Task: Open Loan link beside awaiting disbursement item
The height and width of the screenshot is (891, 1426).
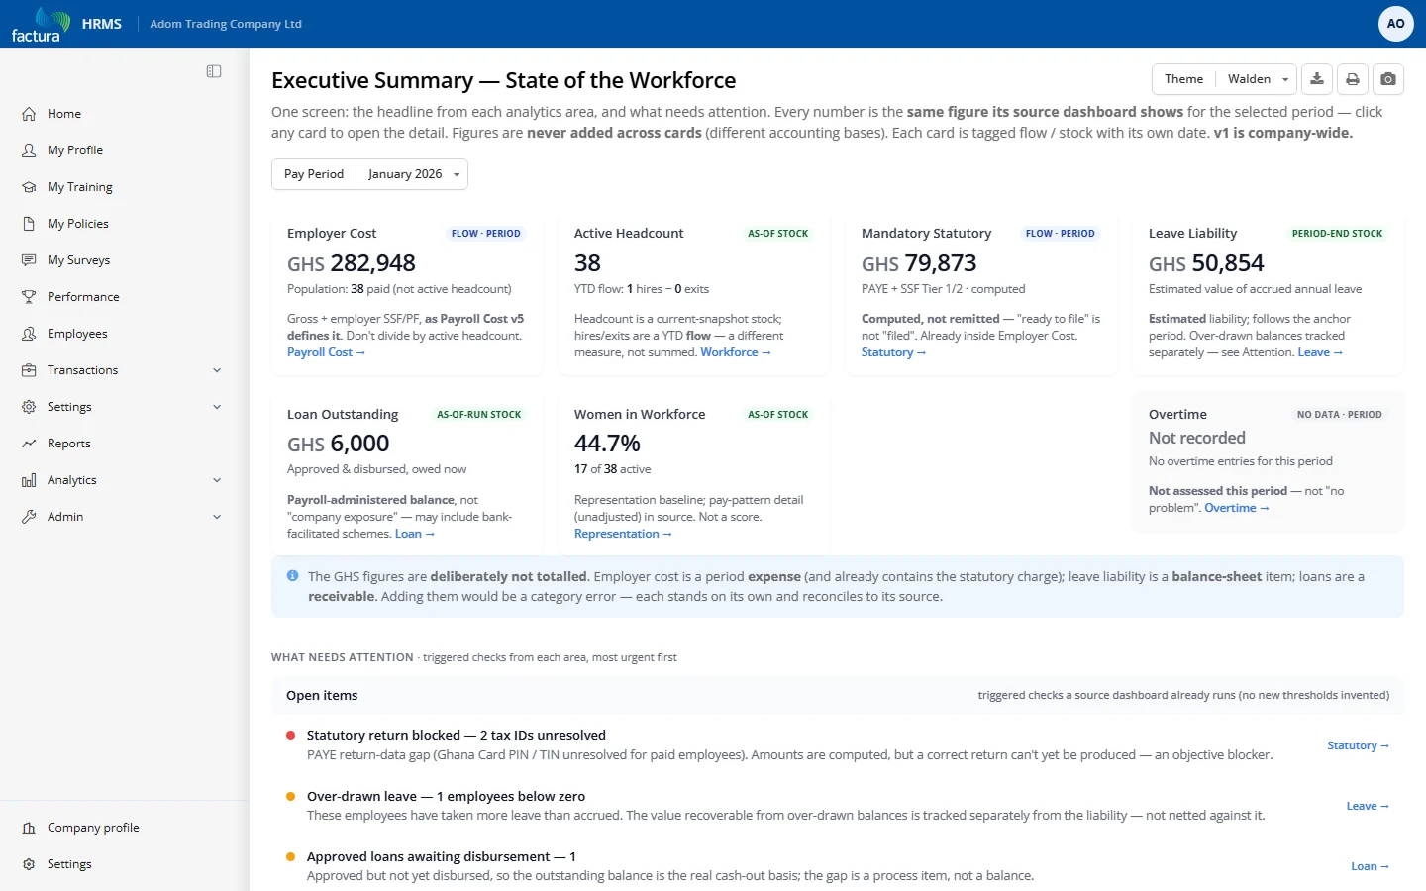Action: click(1370, 866)
